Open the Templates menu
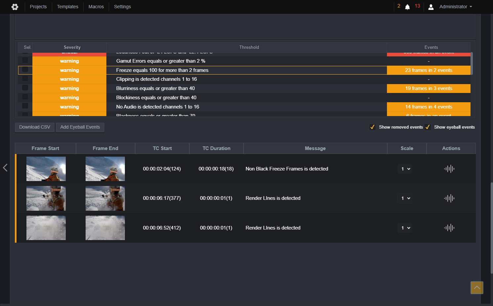The image size is (493, 306). coord(68,7)
